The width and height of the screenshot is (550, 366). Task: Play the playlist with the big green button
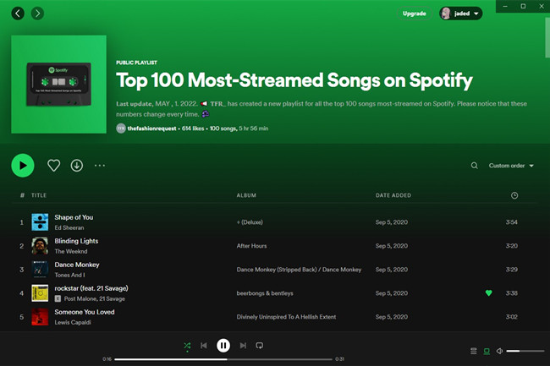[x=23, y=166]
